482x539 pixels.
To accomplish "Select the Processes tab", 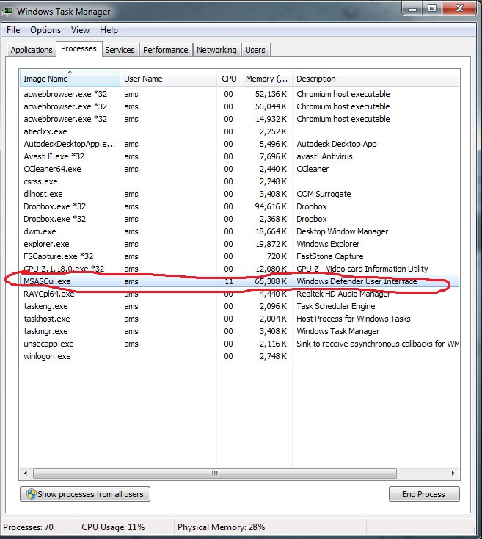I will pos(78,48).
